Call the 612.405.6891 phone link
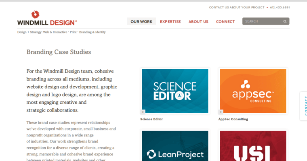Image resolution: width=307 pixels, height=161 pixels. tap(280, 7)
